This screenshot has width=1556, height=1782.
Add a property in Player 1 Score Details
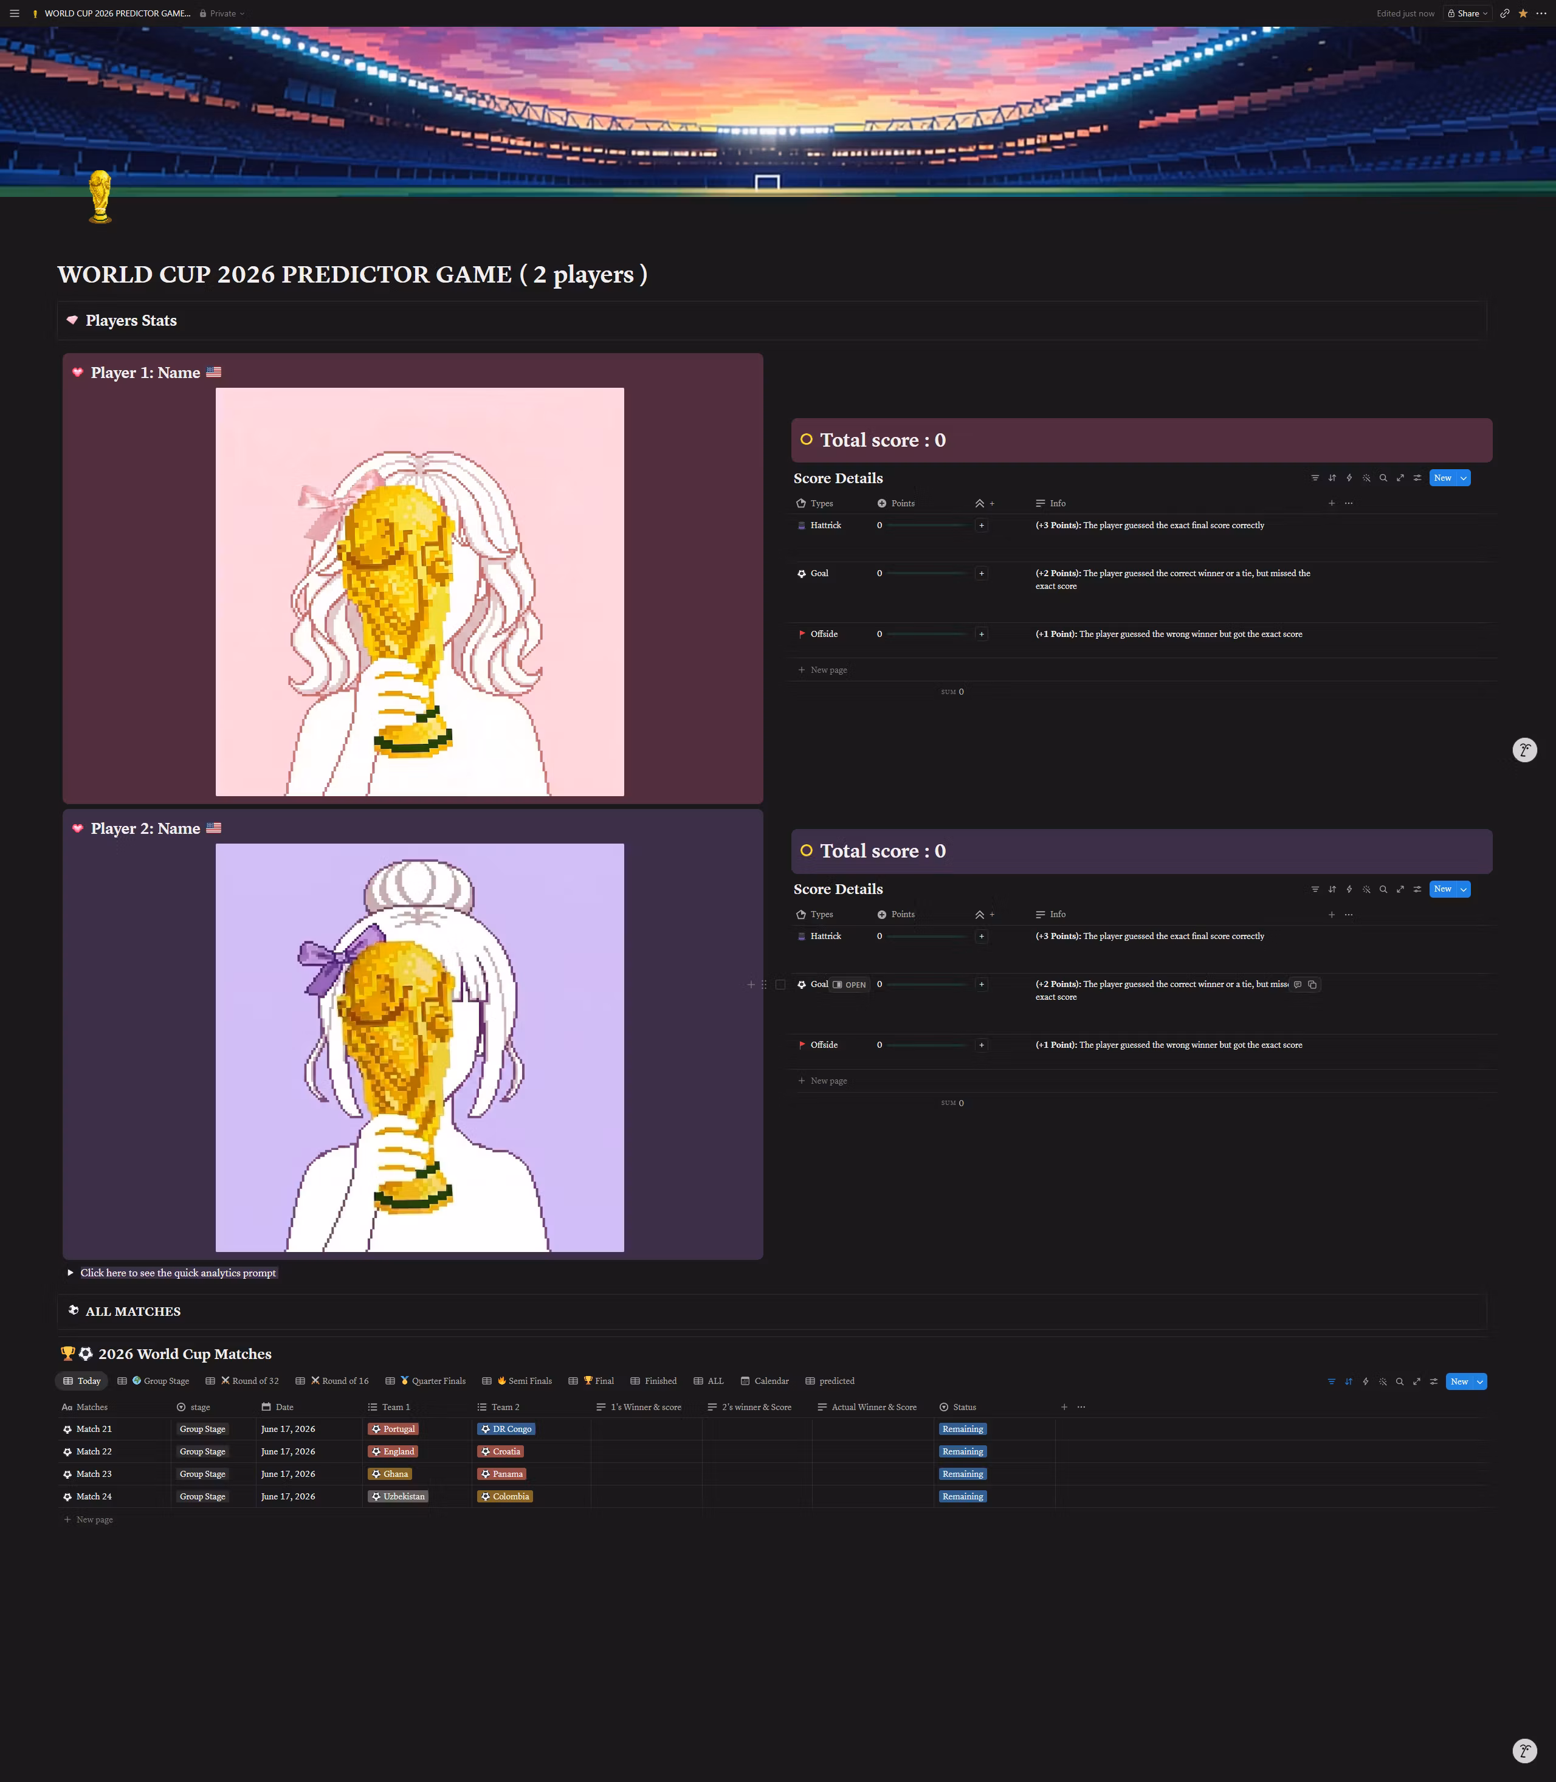click(1331, 503)
